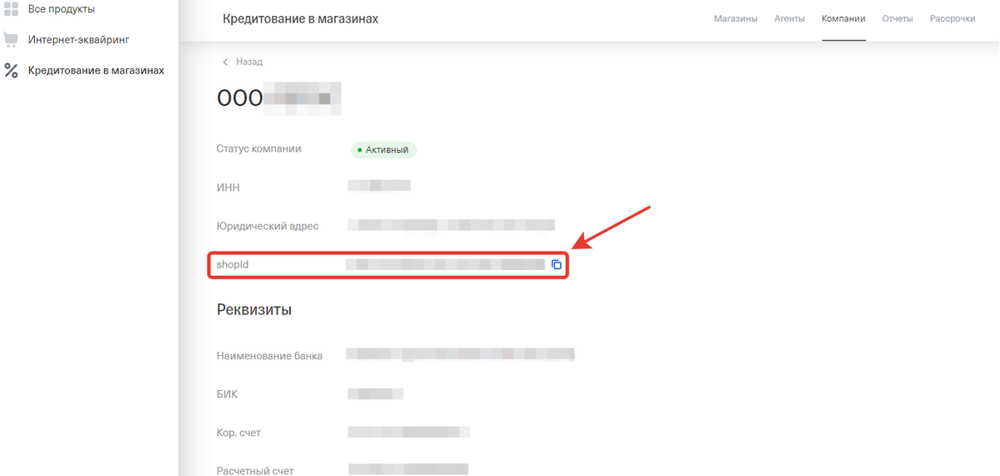Select the Компании tab

point(843,18)
